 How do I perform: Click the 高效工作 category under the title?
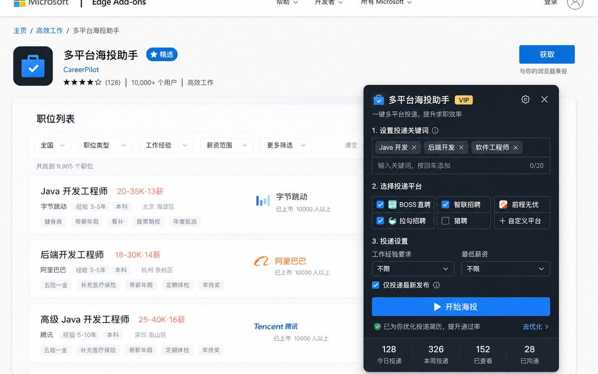(200, 83)
